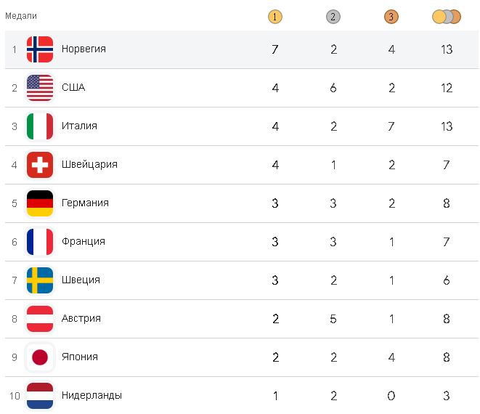Screen dimensions: 480x414
Task: Click the Austria flag icon
Action: [x=40, y=319]
